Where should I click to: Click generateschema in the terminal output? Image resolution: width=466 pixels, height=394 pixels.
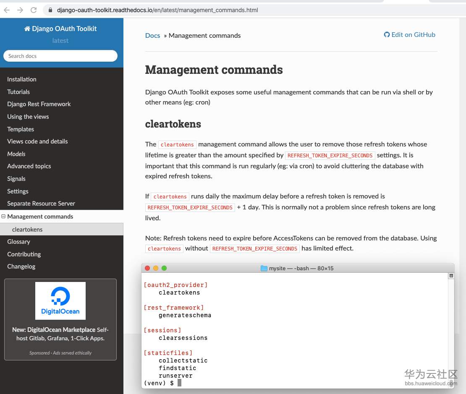point(185,315)
